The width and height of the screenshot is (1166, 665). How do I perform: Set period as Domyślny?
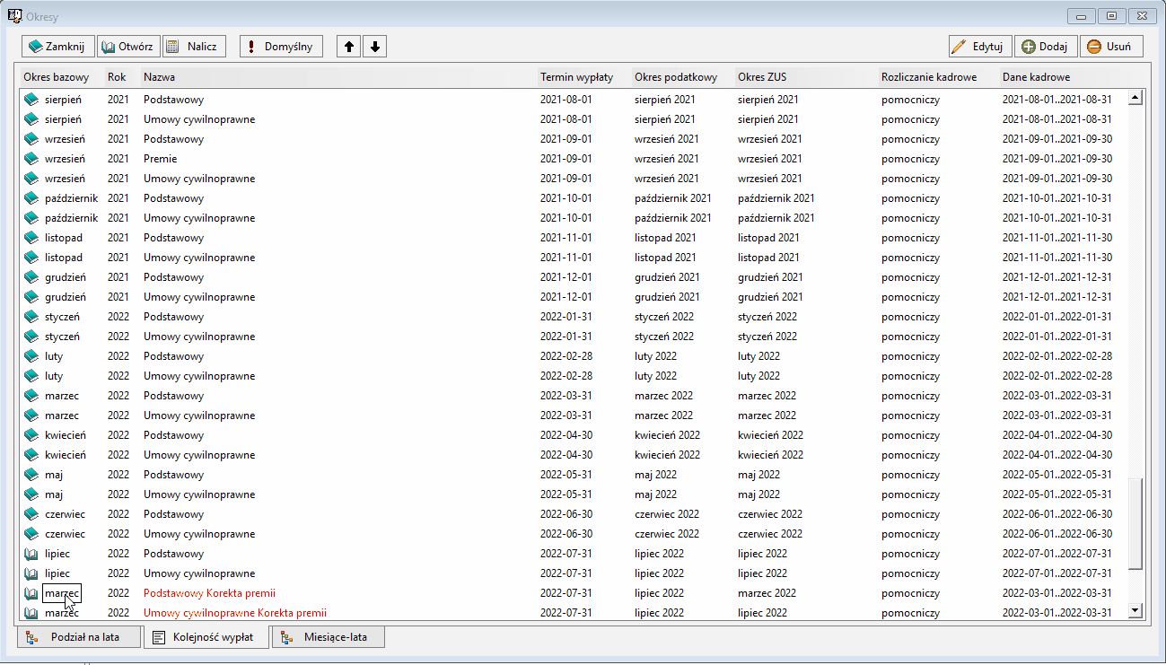click(281, 47)
